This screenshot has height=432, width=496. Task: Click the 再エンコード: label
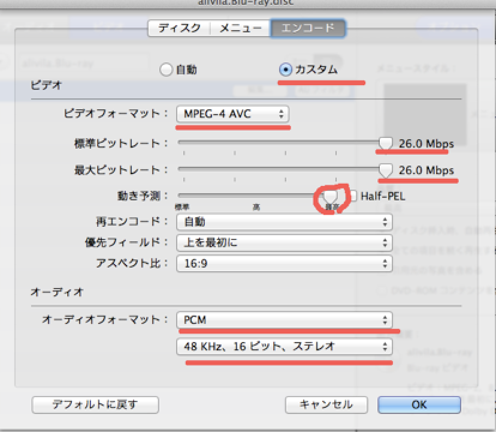coord(132,221)
